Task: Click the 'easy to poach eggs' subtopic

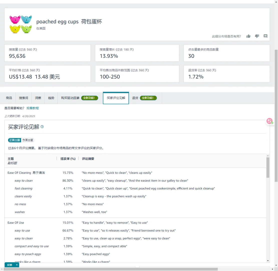Action: (x=28, y=254)
